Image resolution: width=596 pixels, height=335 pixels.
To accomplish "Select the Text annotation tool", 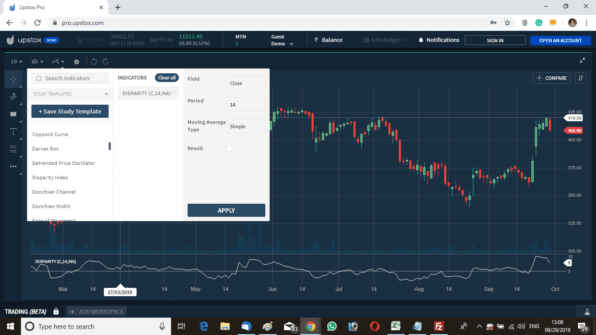I will [x=13, y=131].
